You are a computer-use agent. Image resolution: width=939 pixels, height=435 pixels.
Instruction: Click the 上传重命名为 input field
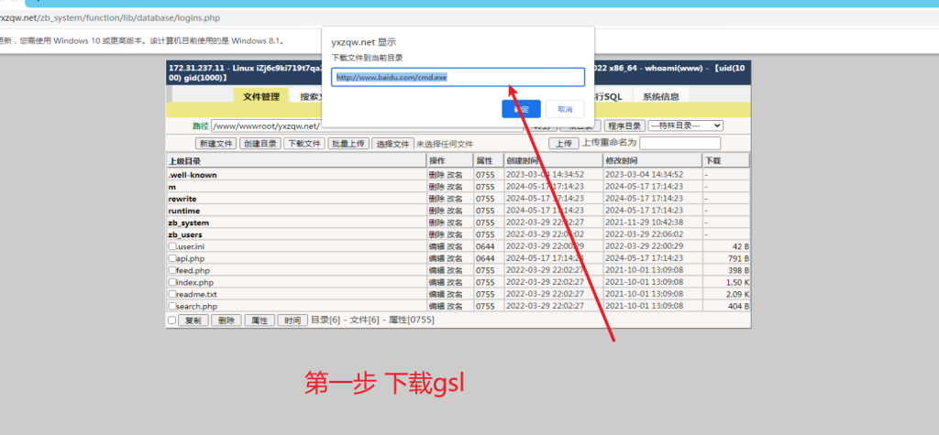(679, 144)
